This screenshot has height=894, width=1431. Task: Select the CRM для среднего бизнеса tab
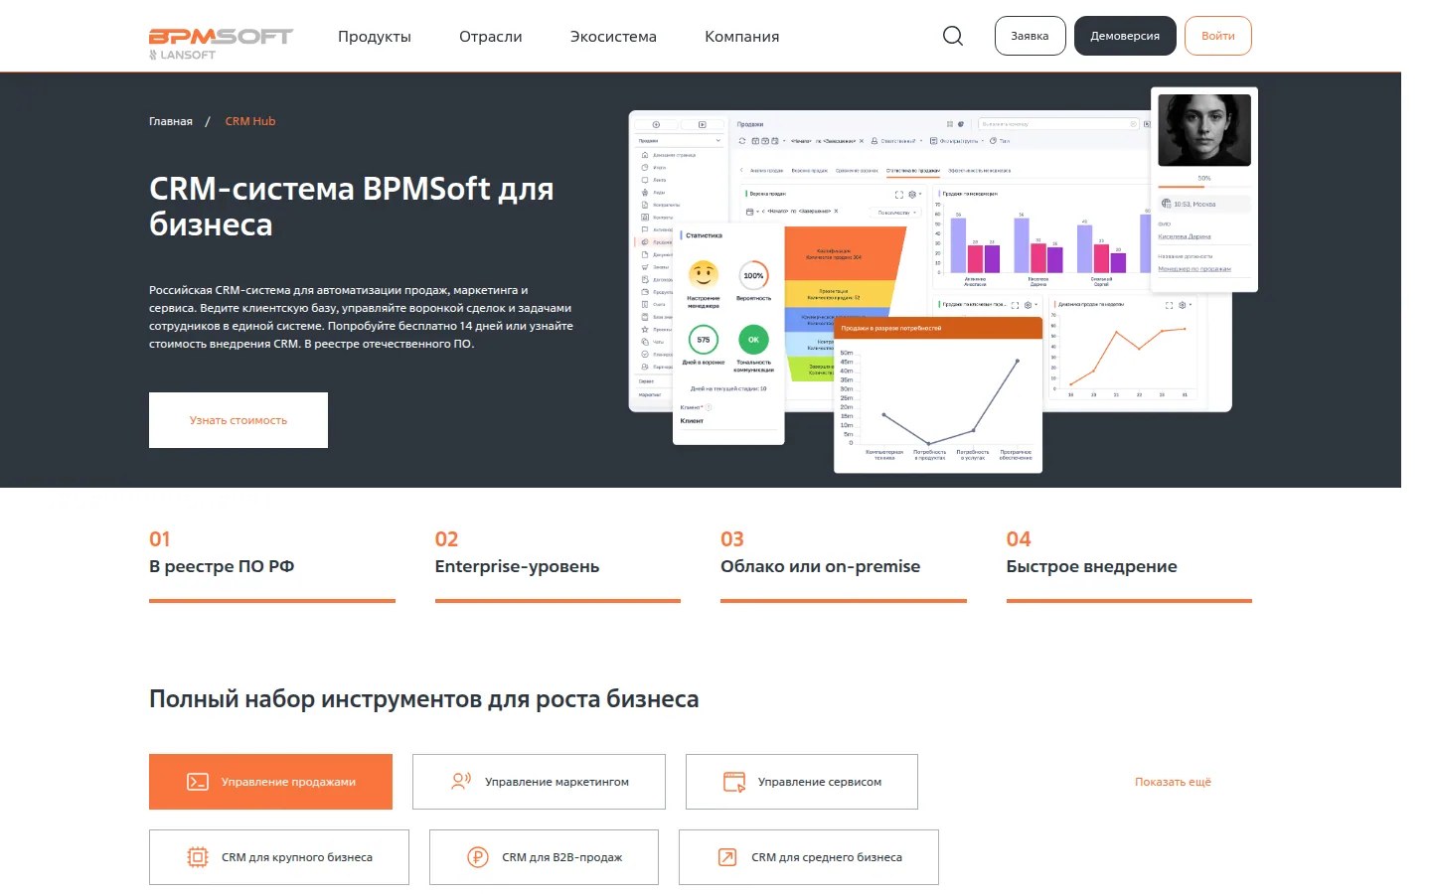pos(809,857)
